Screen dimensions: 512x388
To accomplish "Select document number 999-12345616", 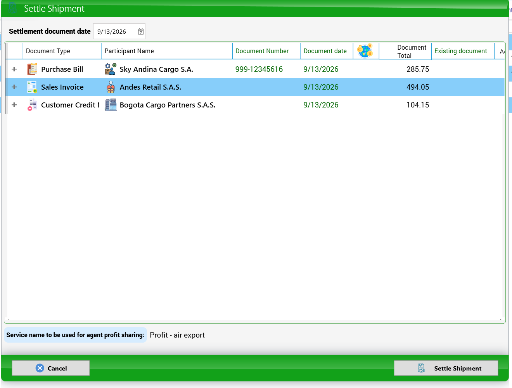I will pos(259,69).
